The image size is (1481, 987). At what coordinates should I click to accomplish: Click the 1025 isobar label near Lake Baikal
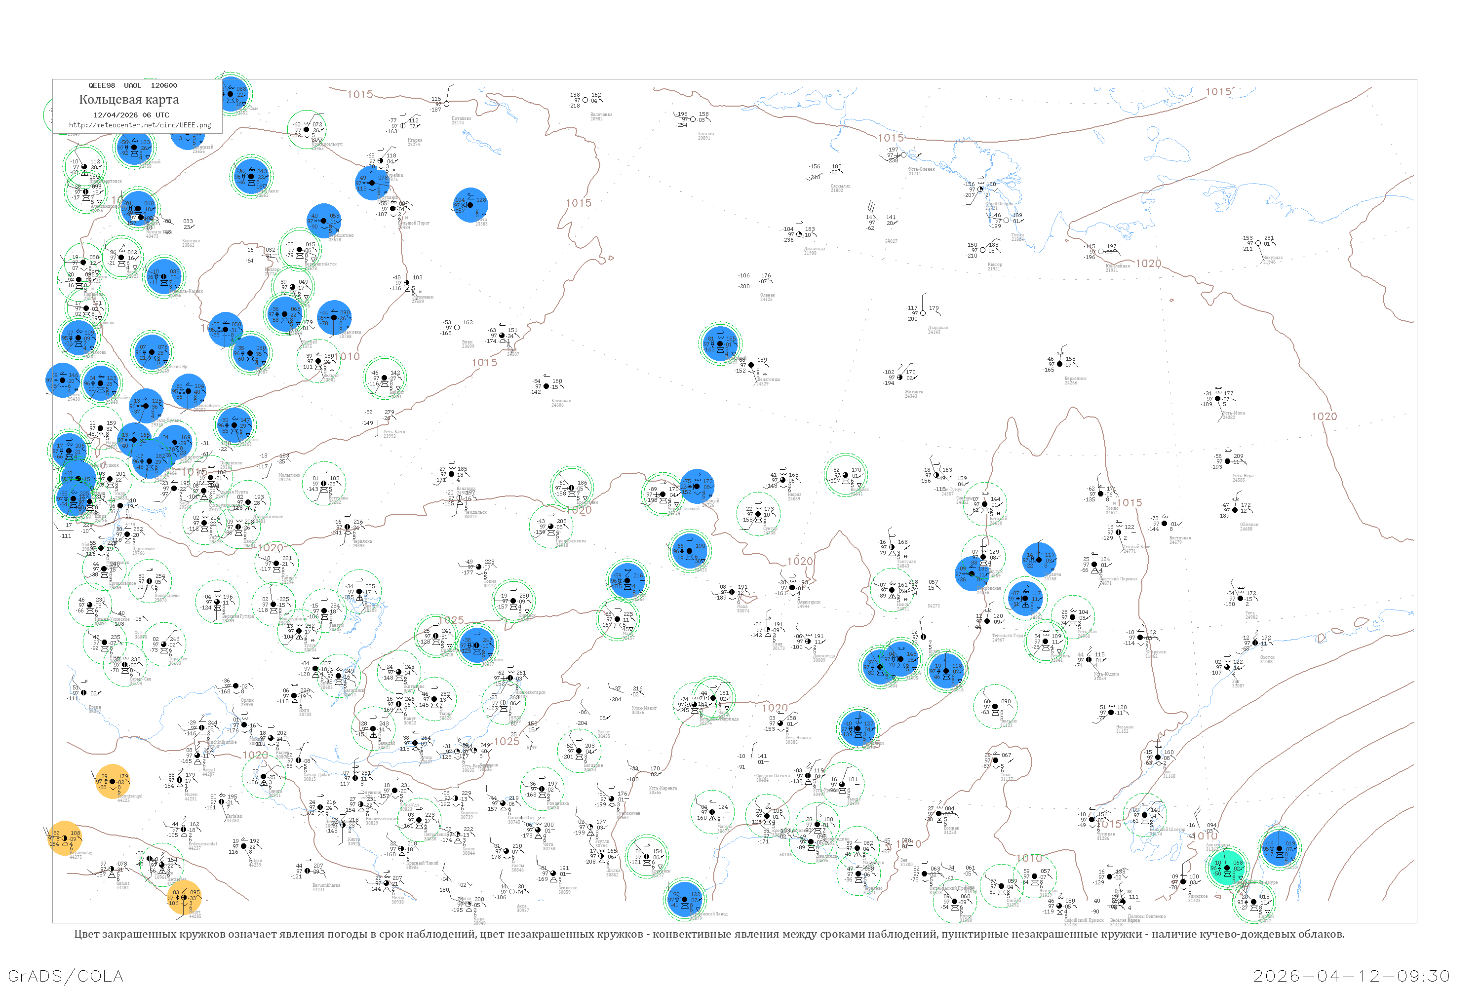pos(507,742)
